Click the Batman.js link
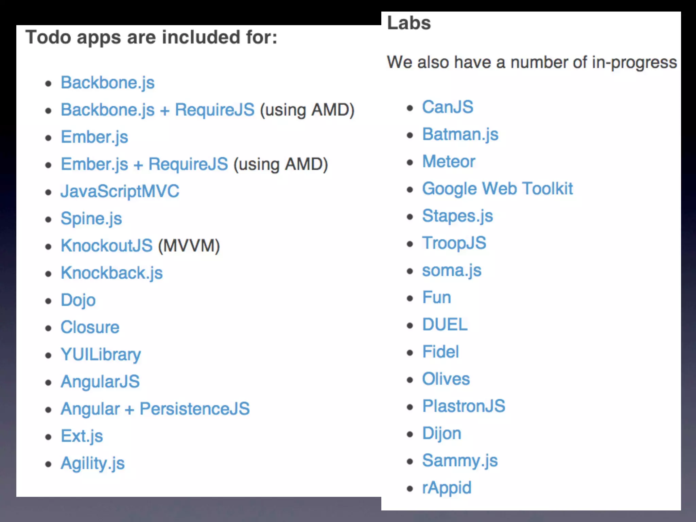Screen dimensions: 696x522 (460, 134)
